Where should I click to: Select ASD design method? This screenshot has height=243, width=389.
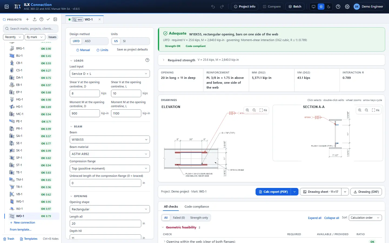[x=88, y=41]
